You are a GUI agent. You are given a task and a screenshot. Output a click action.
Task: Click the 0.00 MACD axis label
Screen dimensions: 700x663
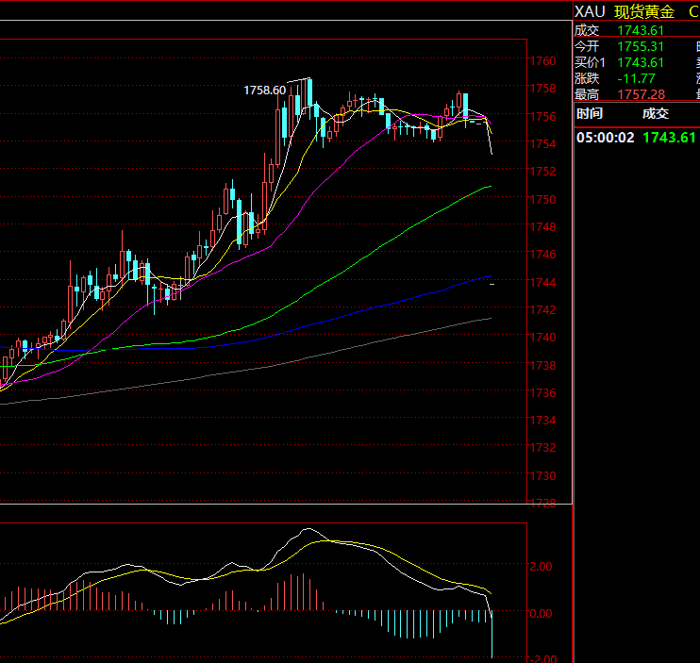coord(541,614)
